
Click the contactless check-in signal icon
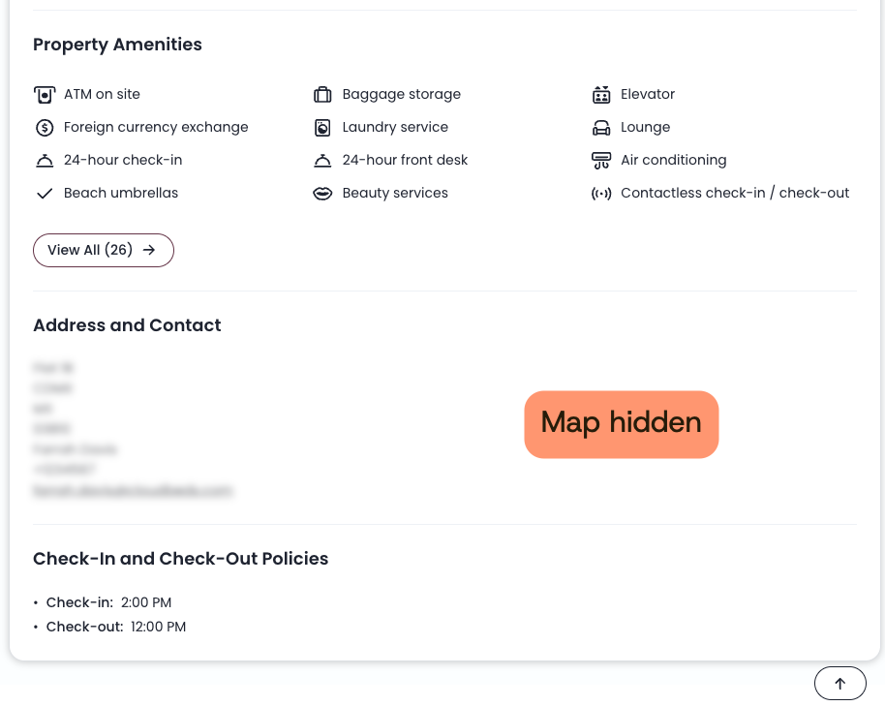601,194
